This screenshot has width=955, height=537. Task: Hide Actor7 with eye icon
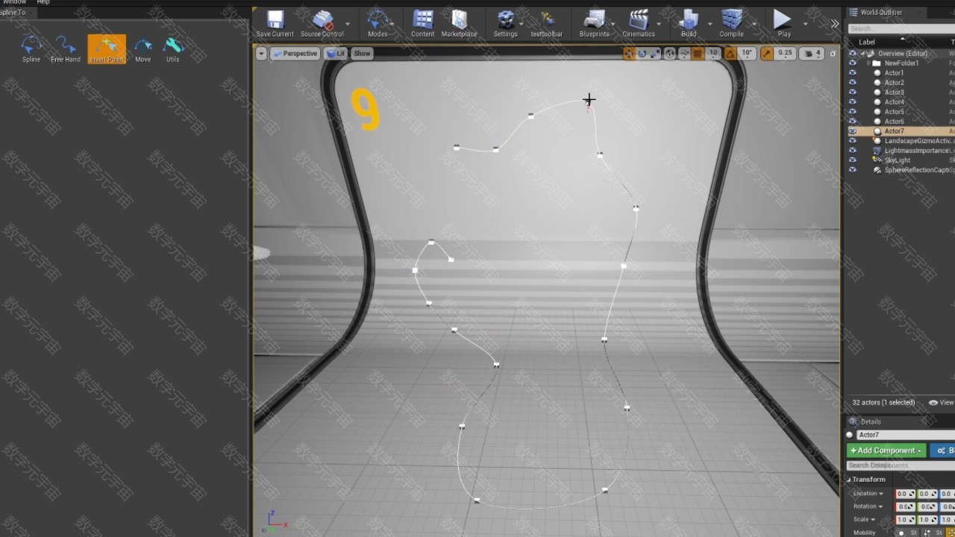tap(853, 131)
